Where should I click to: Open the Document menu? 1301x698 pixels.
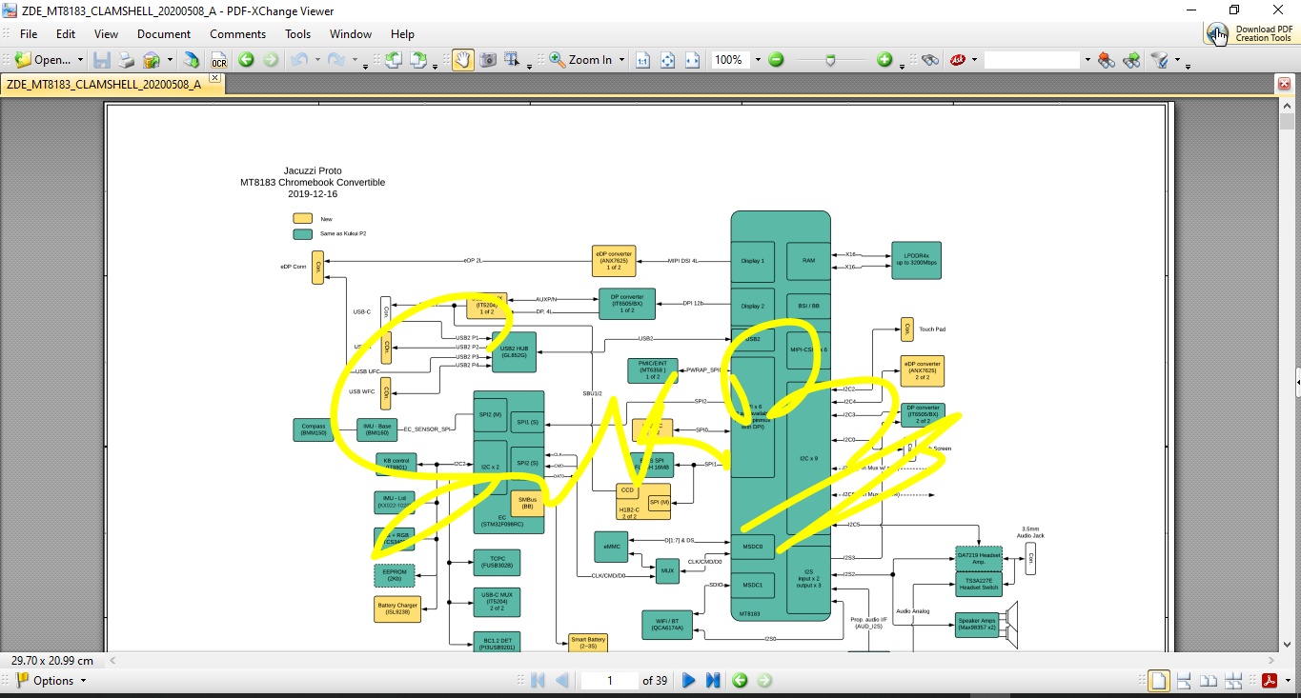coord(164,33)
